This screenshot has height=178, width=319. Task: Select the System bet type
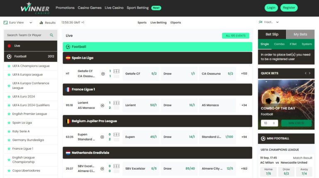tap(307, 44)
